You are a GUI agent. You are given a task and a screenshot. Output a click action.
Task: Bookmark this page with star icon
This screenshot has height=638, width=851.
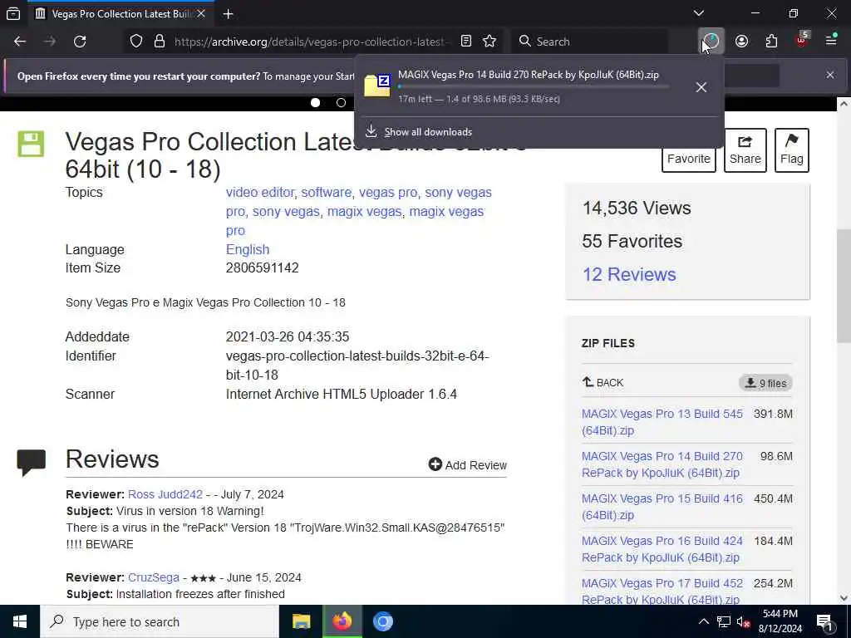489,42
